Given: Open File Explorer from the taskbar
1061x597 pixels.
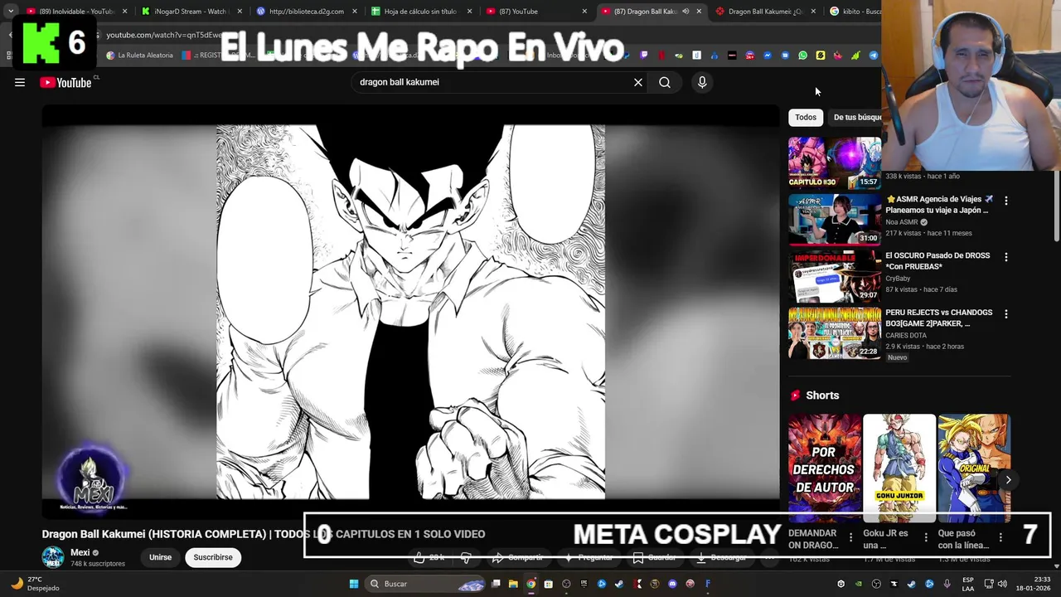Looking at the screenshot, I should pyautogui.click(x=514, y=584).
